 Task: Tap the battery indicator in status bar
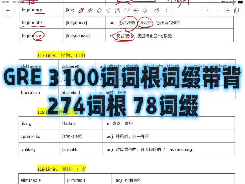coord(240,2)
